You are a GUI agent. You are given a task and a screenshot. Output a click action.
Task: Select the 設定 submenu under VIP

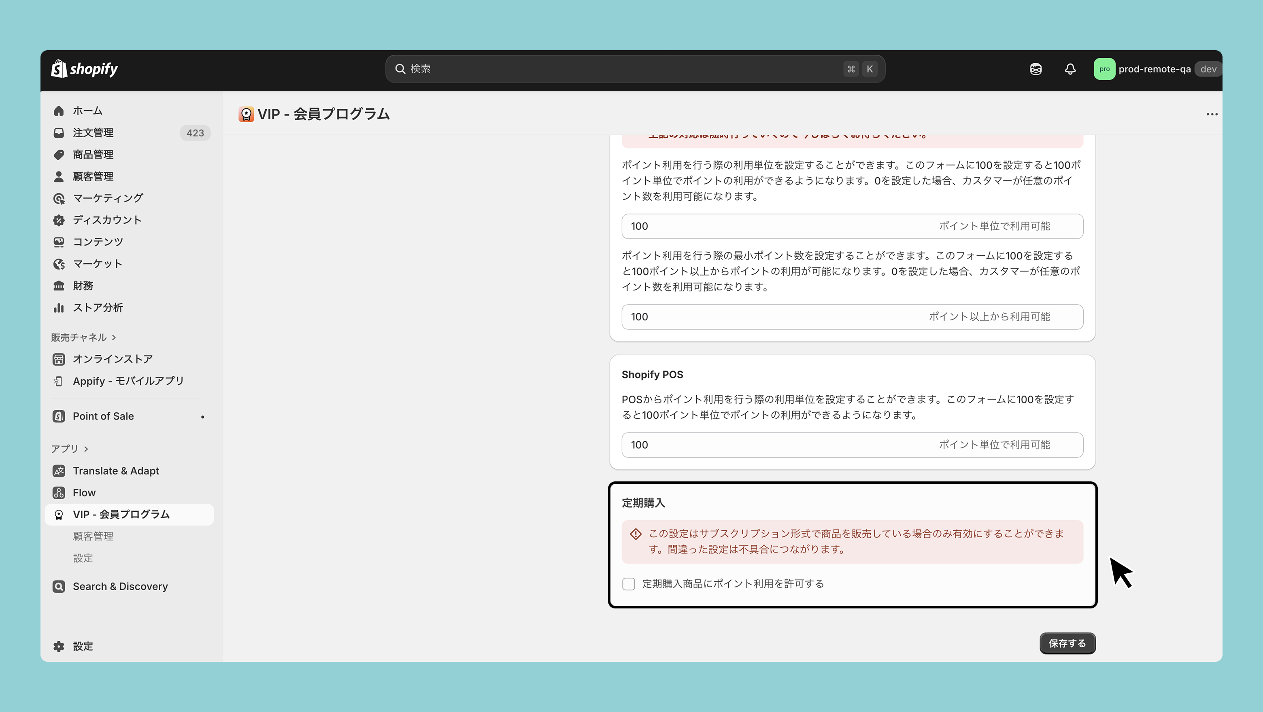[83, 558]
